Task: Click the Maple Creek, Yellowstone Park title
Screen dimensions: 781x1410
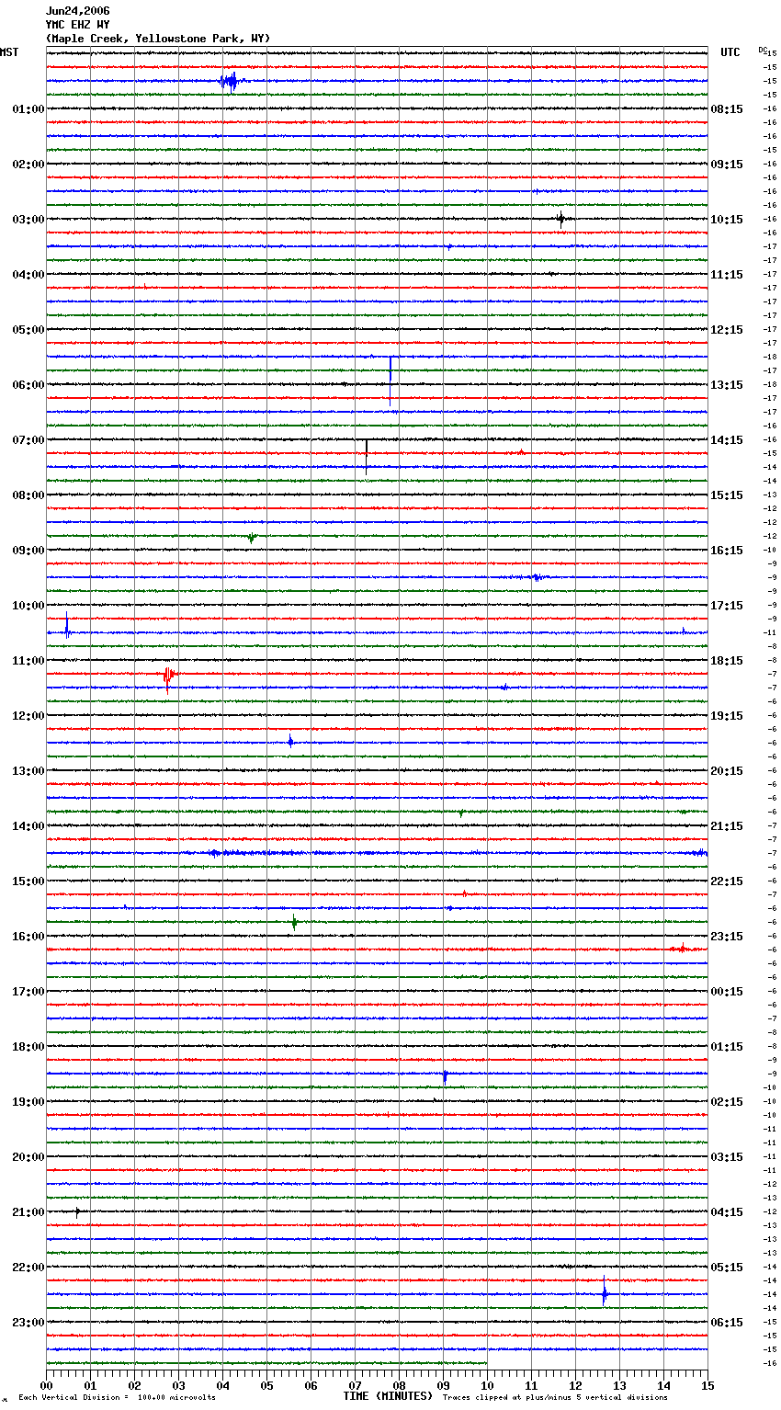Action: click(x=158, y=39)
